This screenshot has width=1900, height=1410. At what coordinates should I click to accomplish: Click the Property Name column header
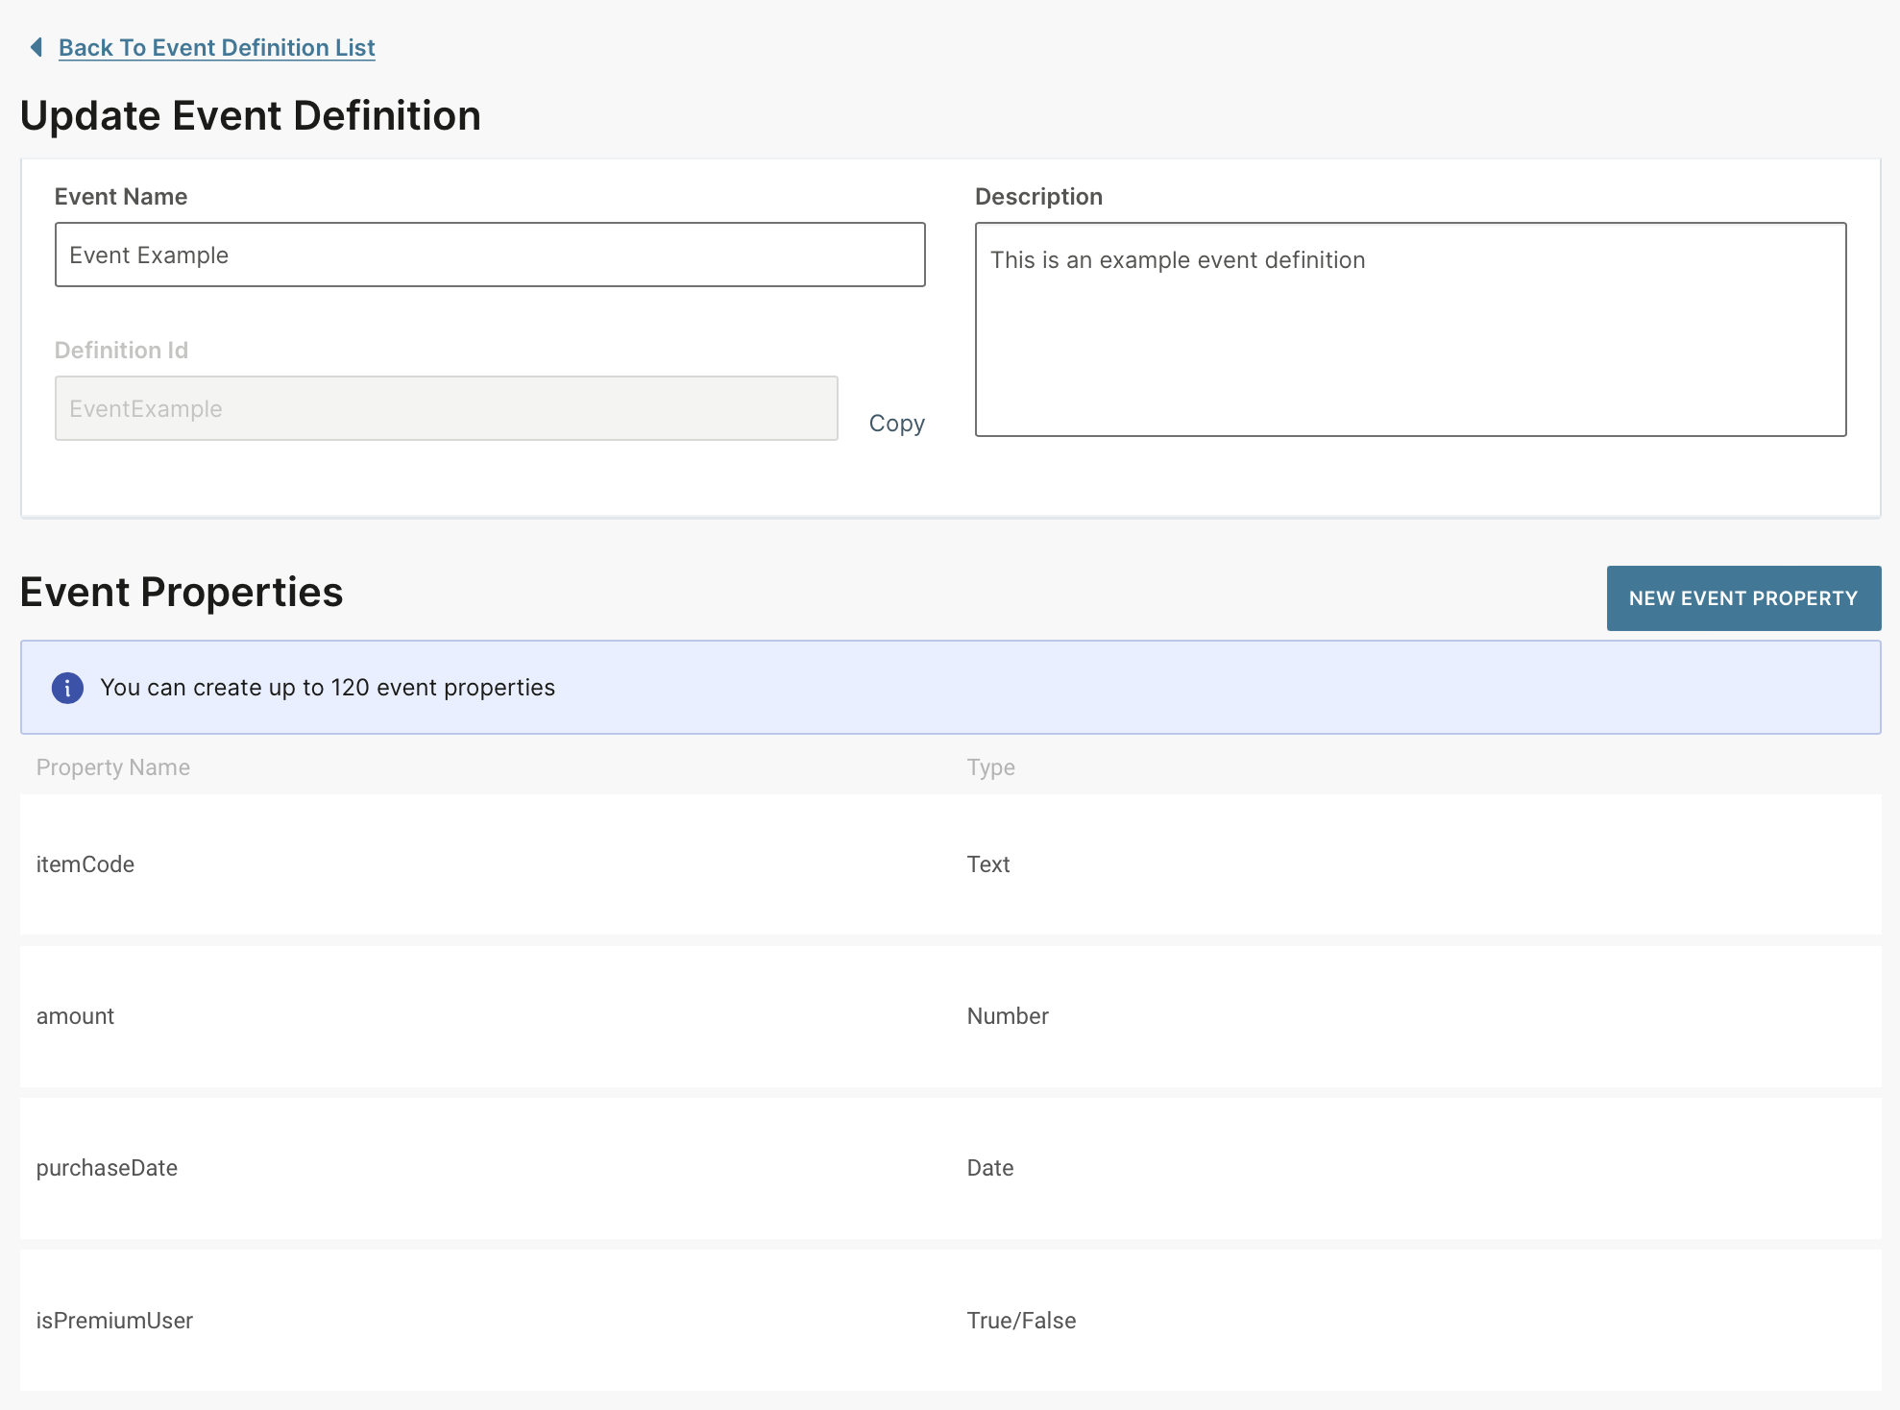pyautogui.click(x=112, y=766)
